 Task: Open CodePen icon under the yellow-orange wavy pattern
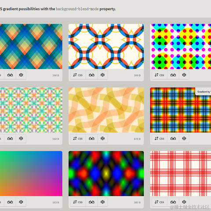pyautogui.click(x=102, y=138)
